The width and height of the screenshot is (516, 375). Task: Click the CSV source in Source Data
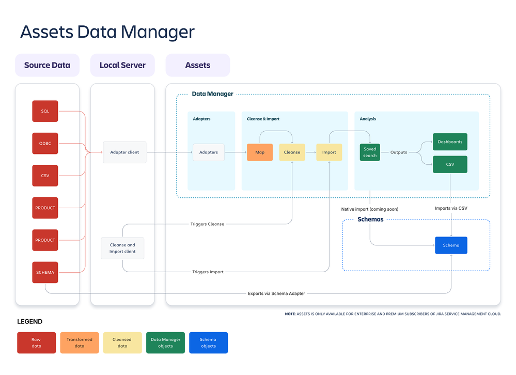pos(45,176)
